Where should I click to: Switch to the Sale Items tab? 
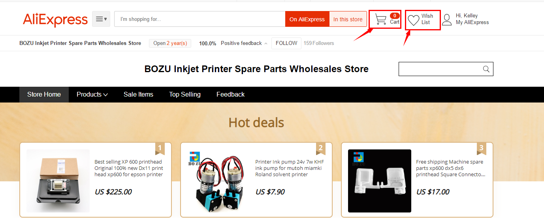[x=138, y=95]
